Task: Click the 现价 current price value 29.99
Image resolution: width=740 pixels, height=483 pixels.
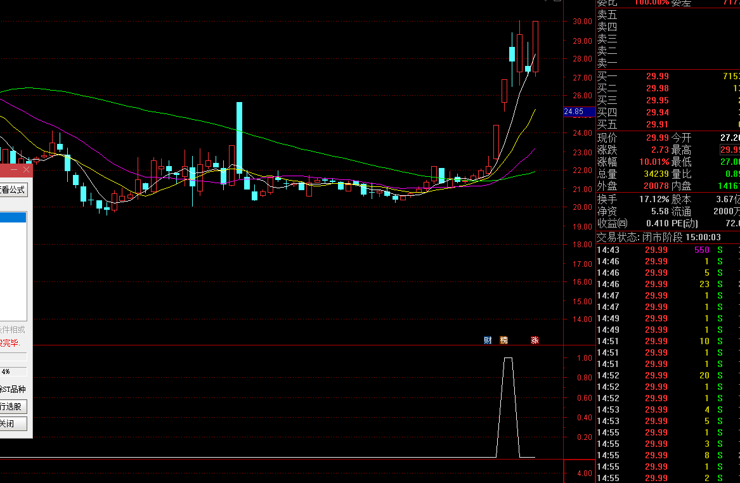Action: pyautogui.click(x=658, y=138)
